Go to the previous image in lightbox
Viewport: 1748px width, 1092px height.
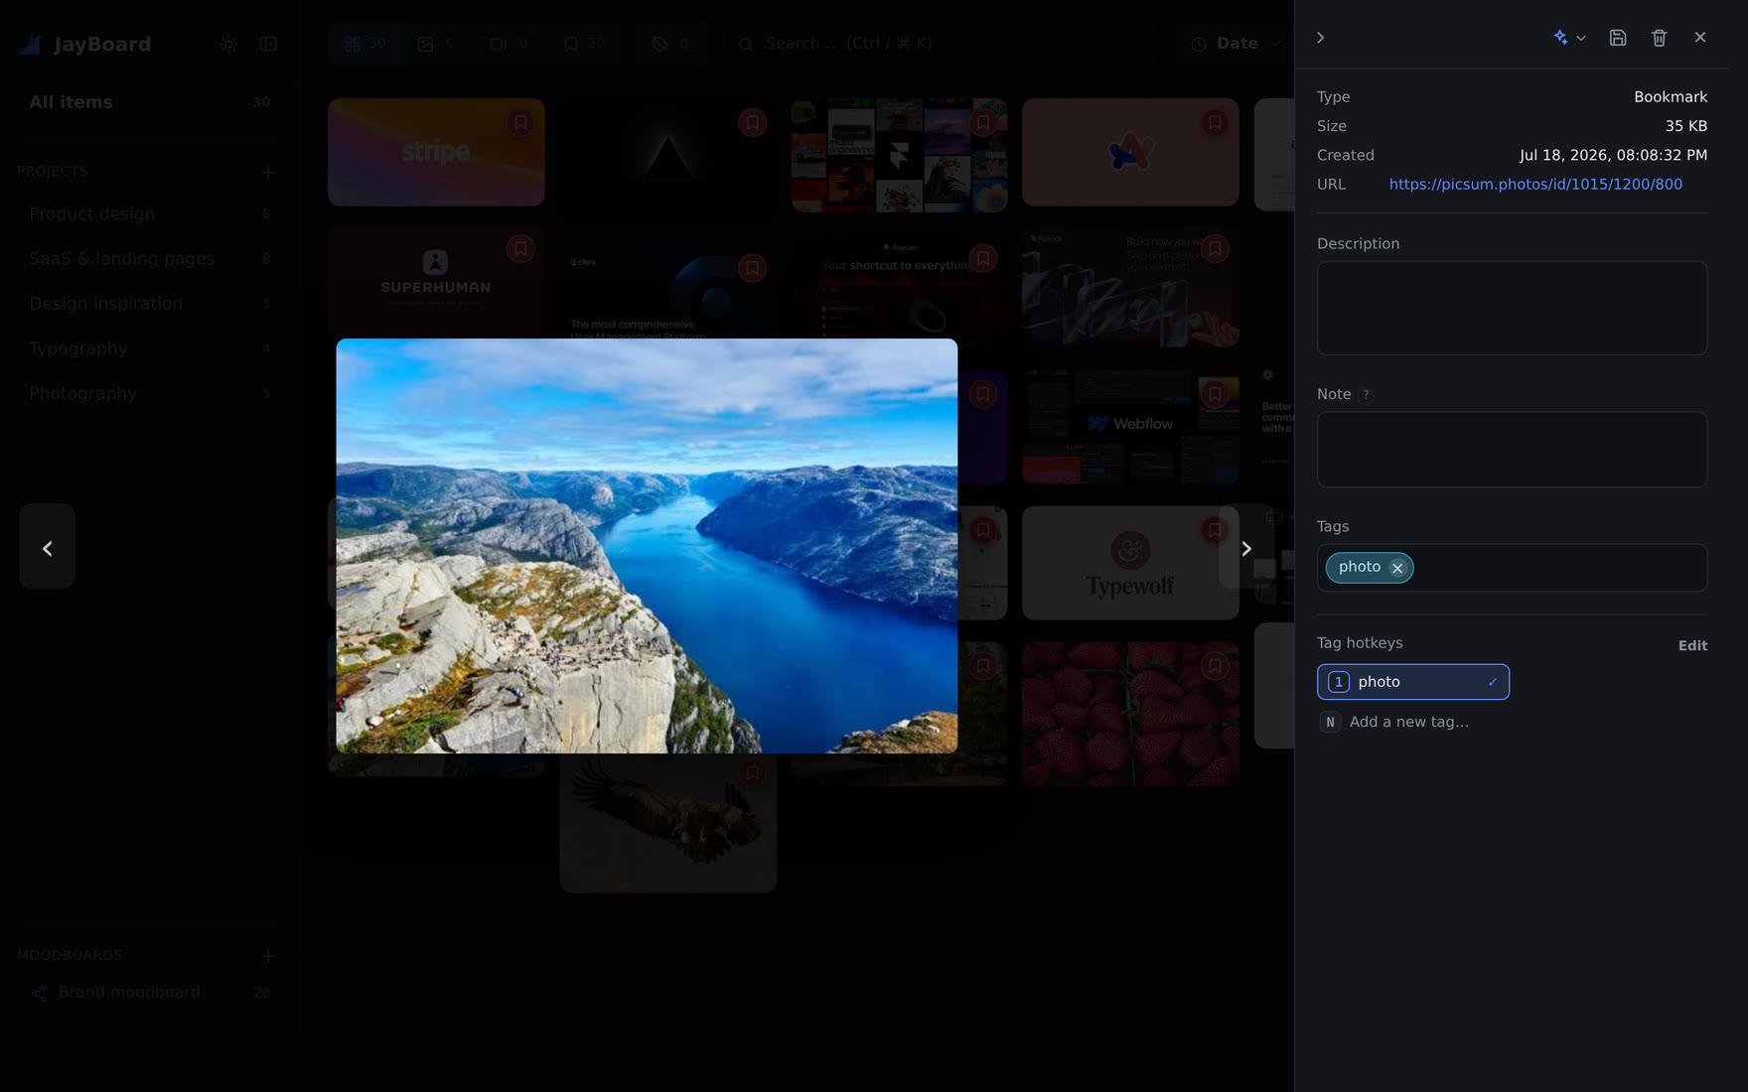[48, 547]
